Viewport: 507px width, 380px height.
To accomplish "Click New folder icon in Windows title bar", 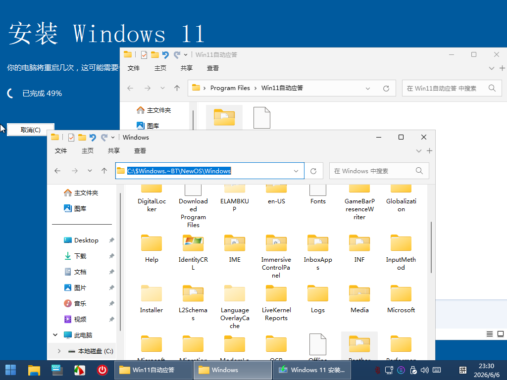I will (x=82, y=138).
